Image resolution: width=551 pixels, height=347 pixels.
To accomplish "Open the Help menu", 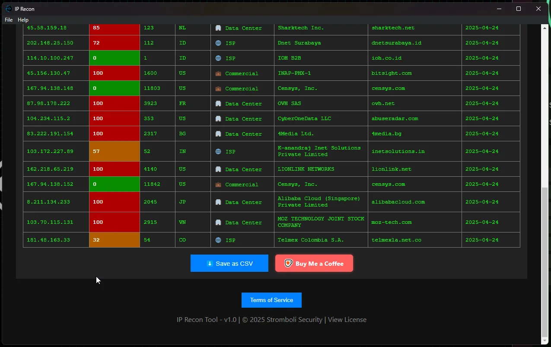I will (x=23, y=20).
